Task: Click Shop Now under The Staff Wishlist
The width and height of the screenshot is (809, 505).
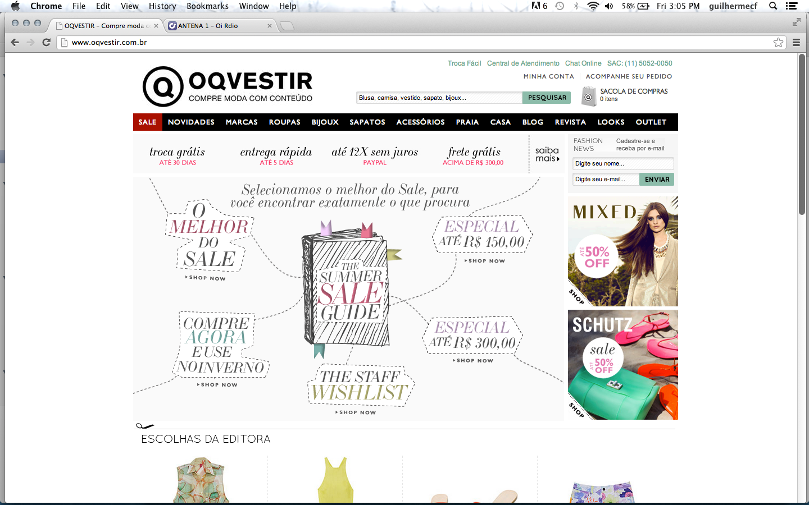Action: click(x=356, y=412)
